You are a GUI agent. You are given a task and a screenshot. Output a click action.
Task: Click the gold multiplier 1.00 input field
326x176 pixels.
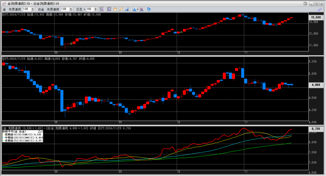(x=27, y=10)
